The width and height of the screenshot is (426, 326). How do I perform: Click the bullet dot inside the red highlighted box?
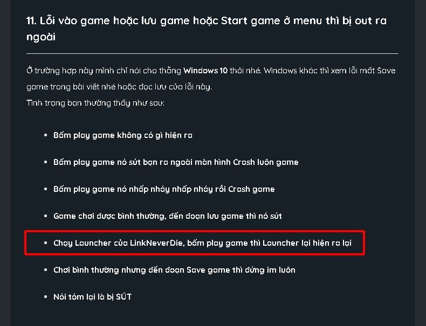point(46,242)
